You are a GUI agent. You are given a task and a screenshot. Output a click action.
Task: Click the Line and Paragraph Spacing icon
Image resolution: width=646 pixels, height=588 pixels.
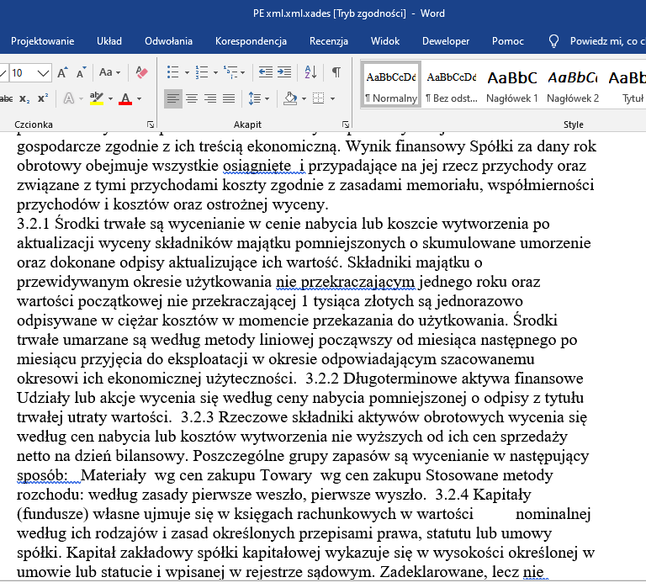pos(255,99)
